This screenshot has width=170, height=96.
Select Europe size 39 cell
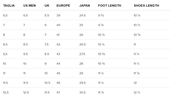pos(58,15)
